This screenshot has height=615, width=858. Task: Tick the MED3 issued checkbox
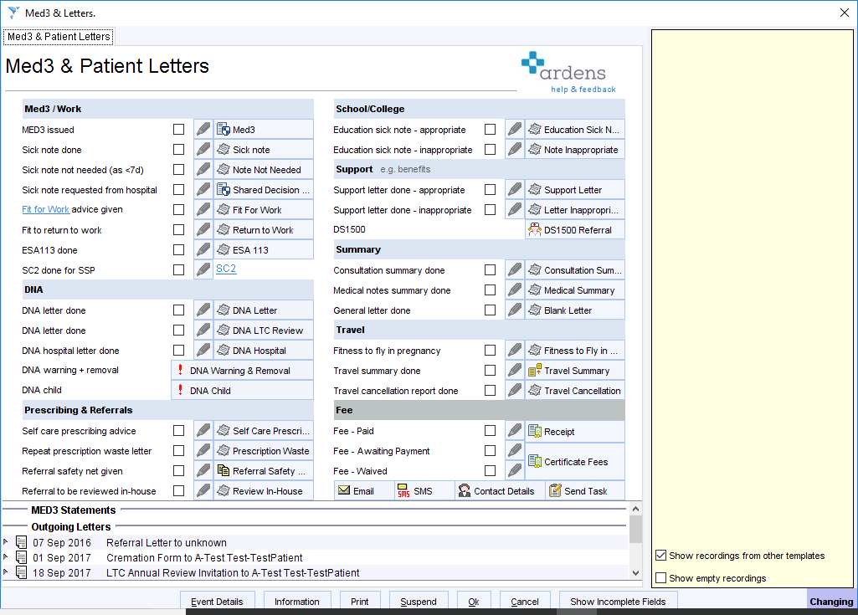pos(179,129)
